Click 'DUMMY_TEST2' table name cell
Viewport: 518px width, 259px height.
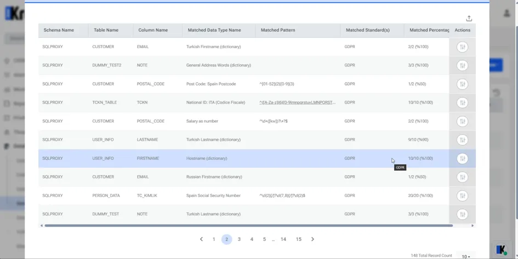tap(107, 65)
